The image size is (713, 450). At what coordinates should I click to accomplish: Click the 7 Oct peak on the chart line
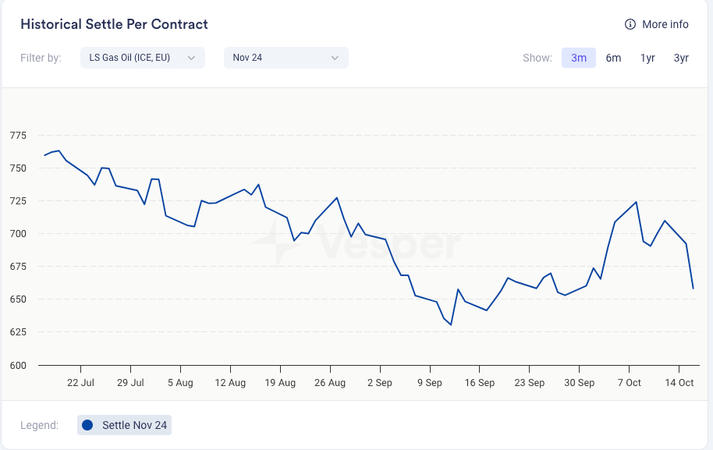click(637, 202)
